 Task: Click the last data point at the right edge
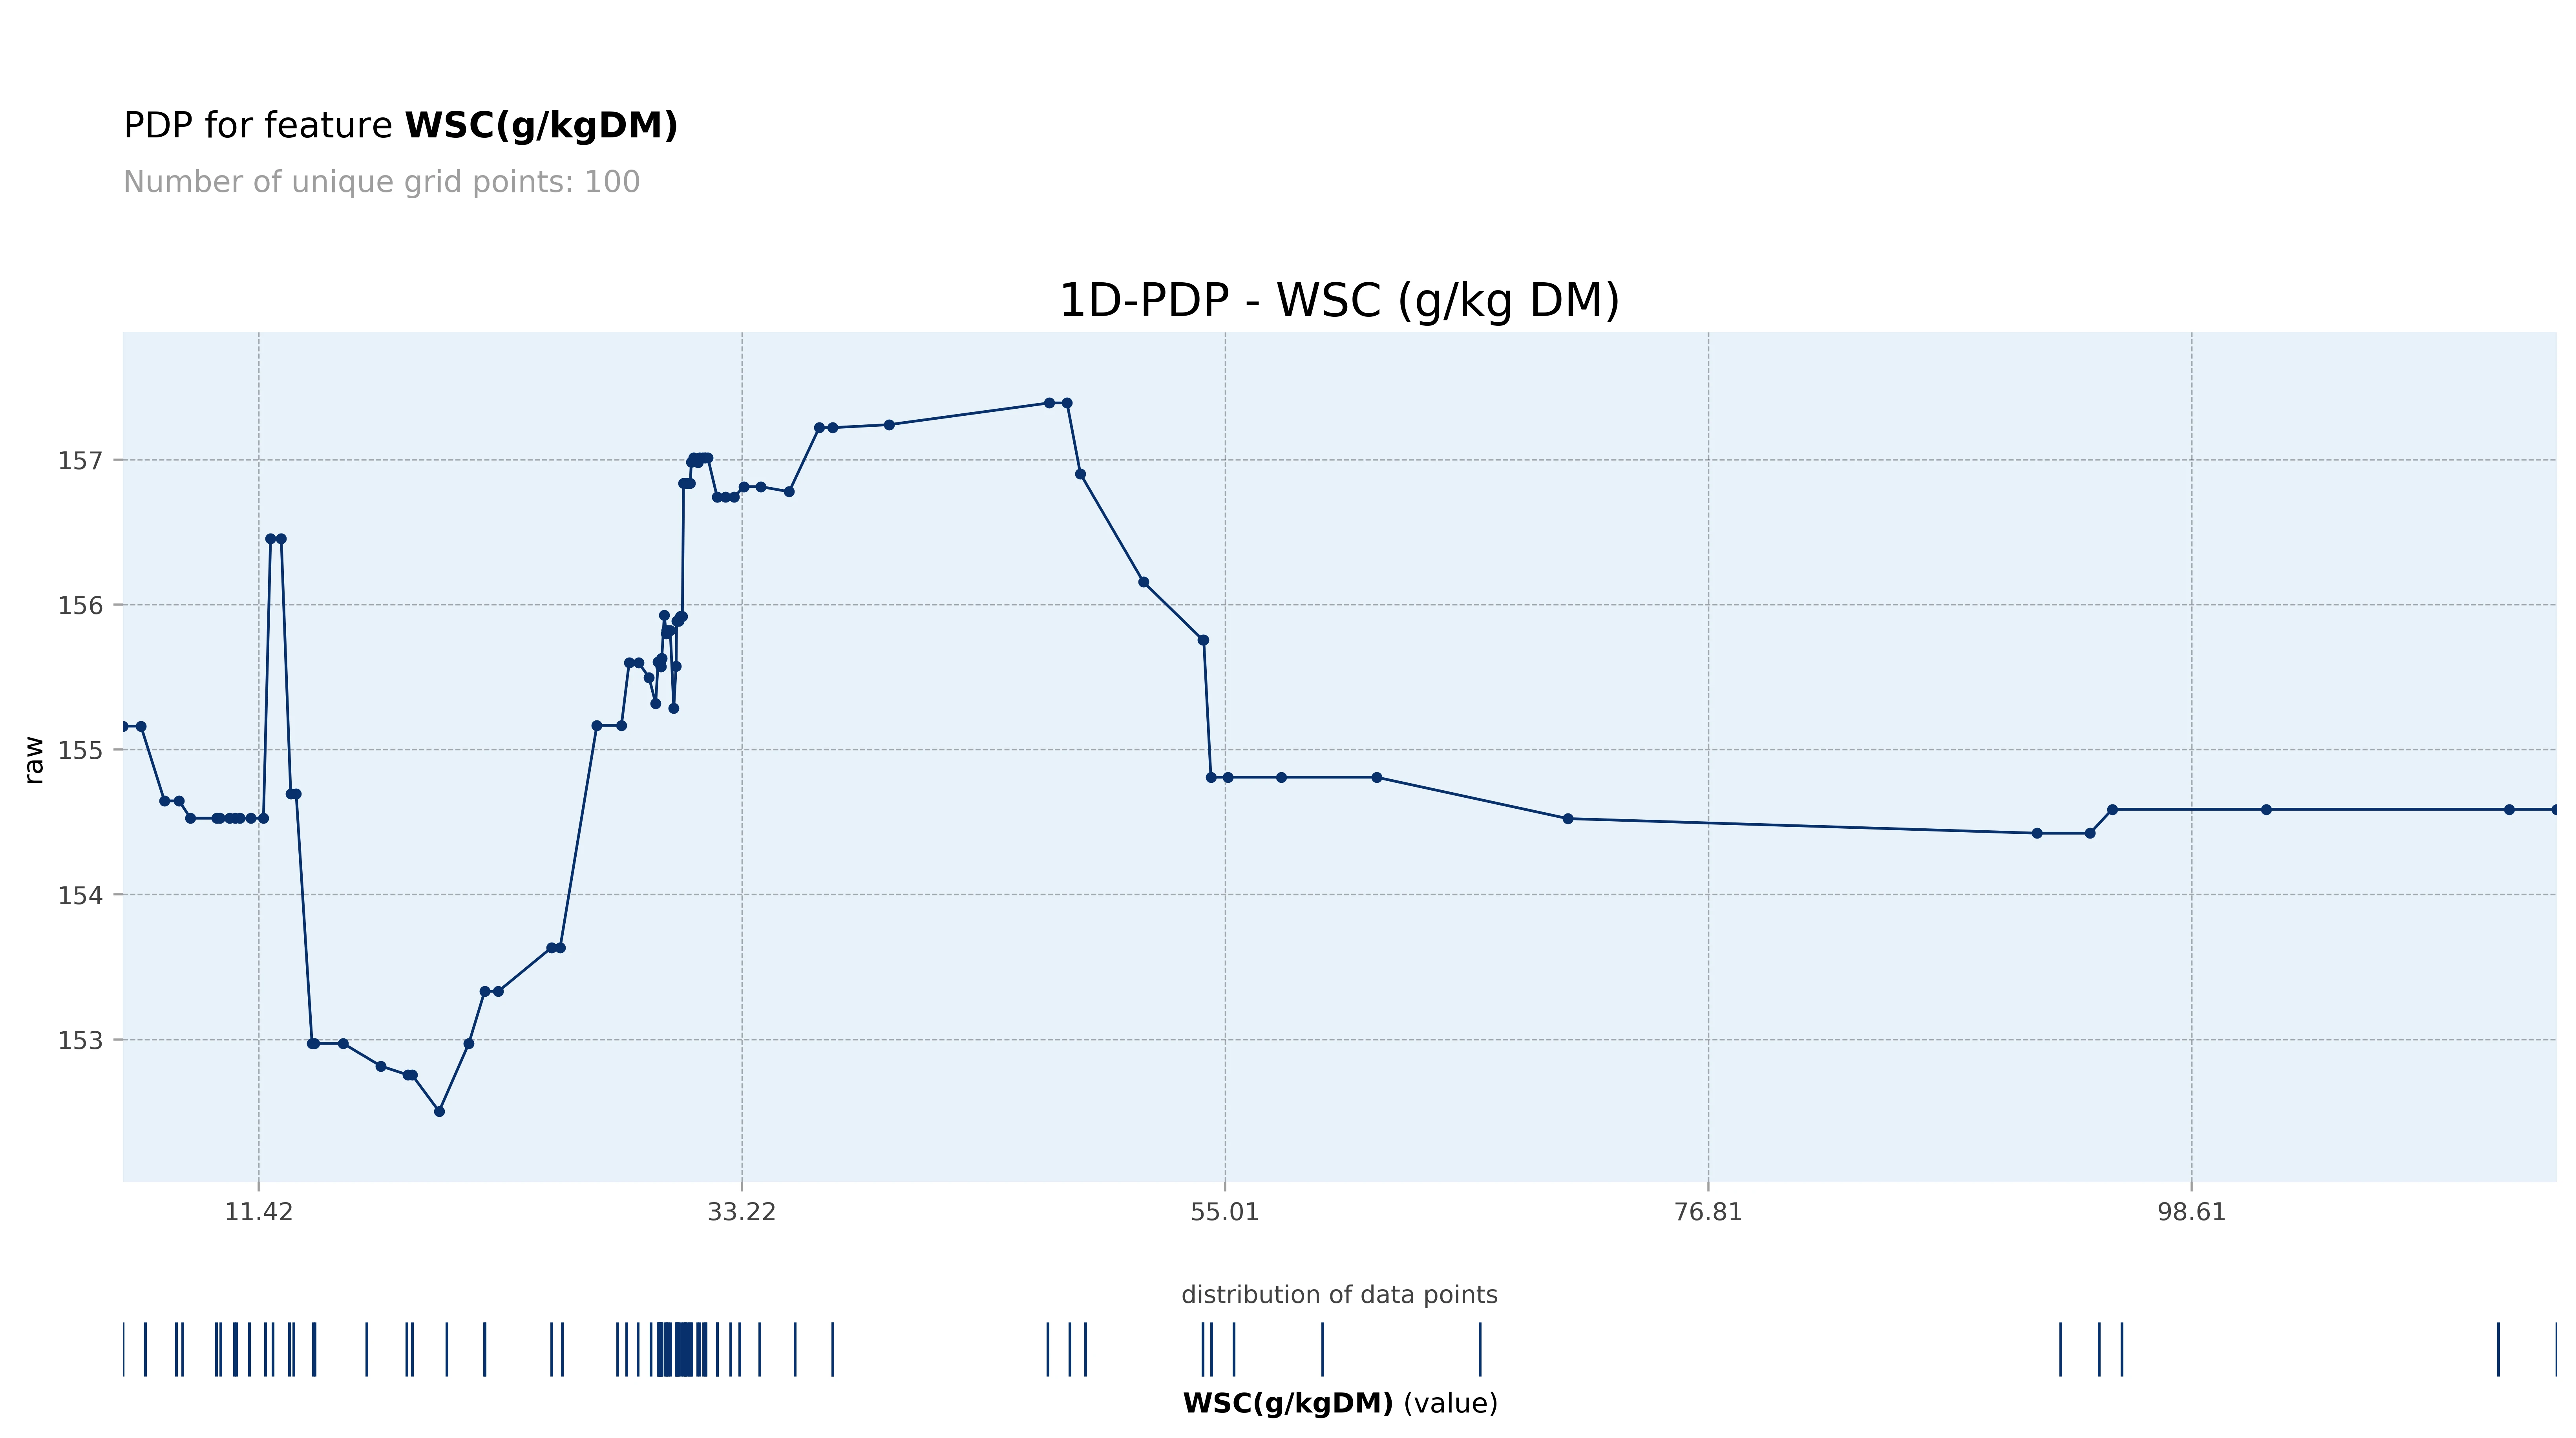[2555, 809]
